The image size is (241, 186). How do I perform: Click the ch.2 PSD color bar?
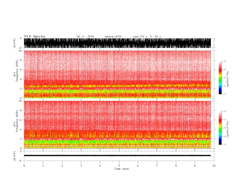pyautogui.click(x=220, y=128)
